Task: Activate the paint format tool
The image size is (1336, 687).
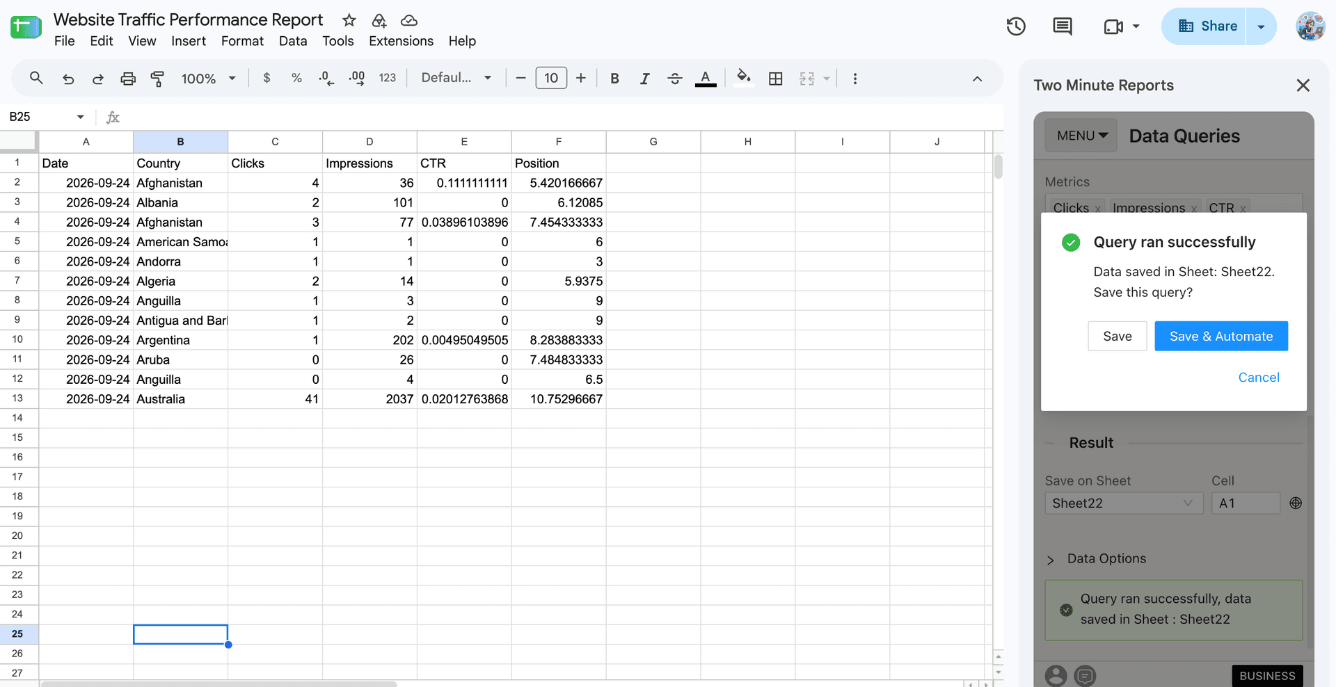Action: [158, 79]
